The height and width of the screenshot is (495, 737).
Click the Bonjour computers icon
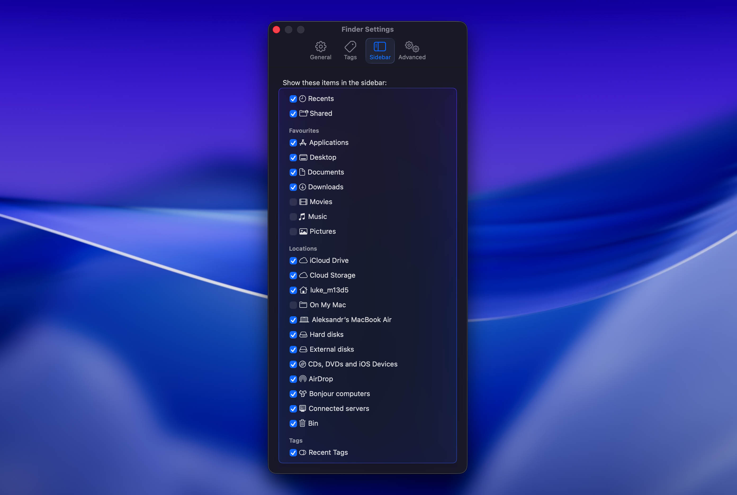tap(303, 394)
